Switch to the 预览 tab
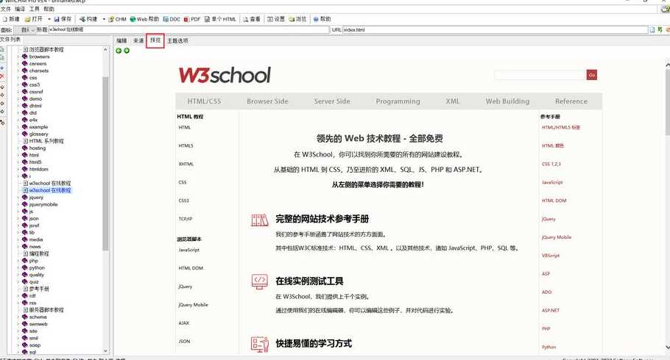 tap(155, 40)
